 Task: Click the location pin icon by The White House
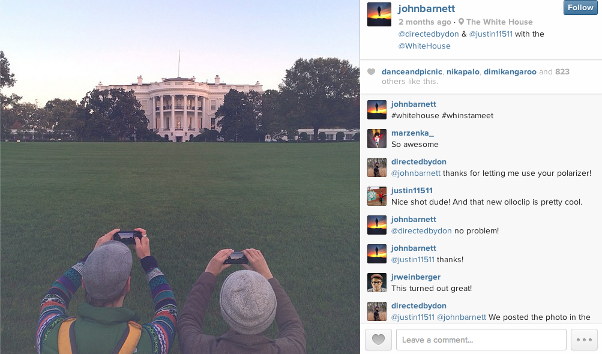461,22
